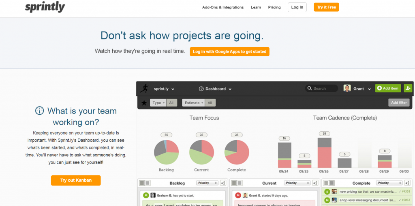Click gauge icon beside What is your team

pyautogui.click(x=39, y=111)
